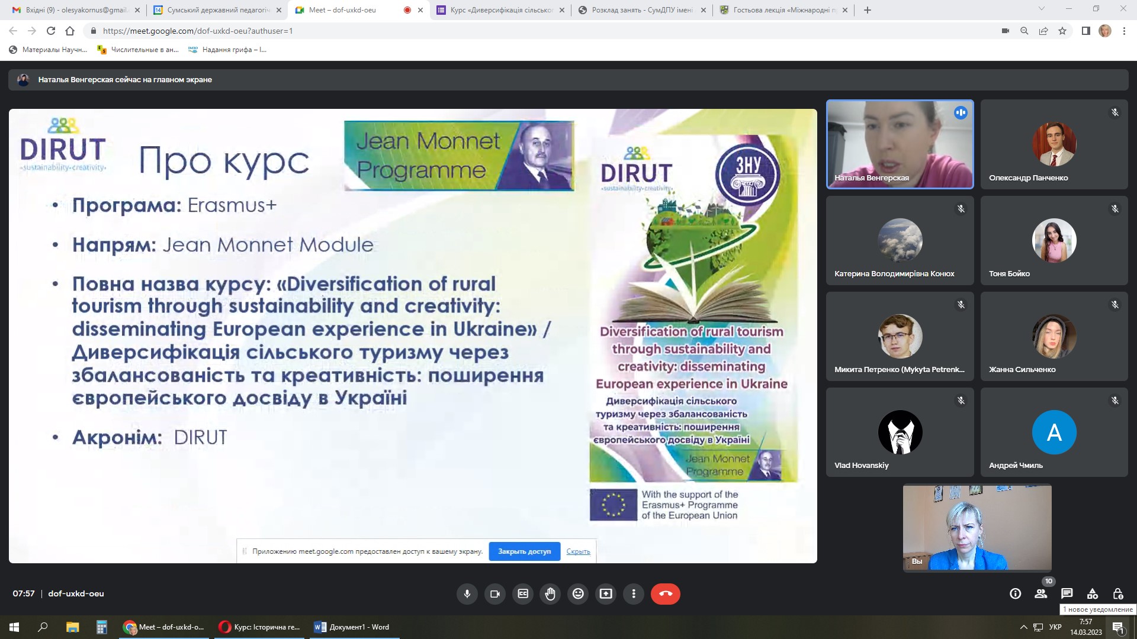Image resolution: width=1137 pixels, height=639 pixels.
Task: Open host controls lock icon
Action: click(1118, 593)
